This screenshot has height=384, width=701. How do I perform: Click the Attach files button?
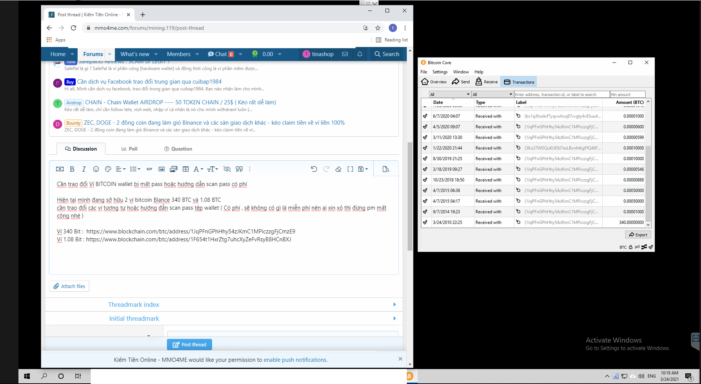tap(69, 286)
